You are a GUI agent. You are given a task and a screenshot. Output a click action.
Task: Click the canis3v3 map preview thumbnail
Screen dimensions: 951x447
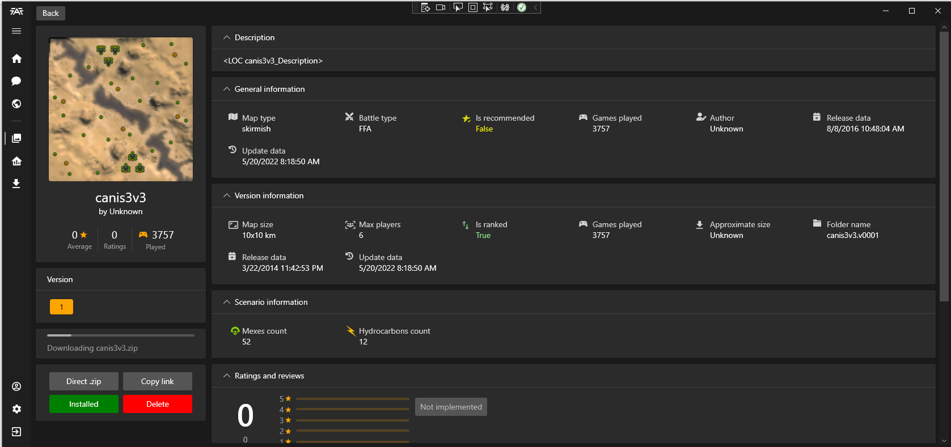(x=121, y=109)
